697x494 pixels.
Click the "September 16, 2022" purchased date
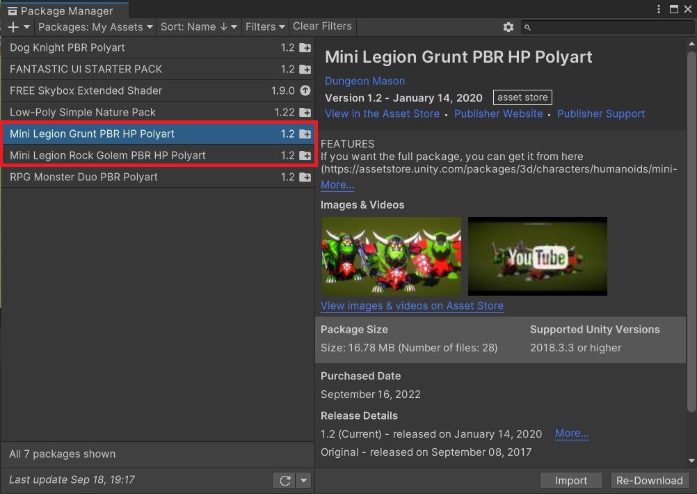pyautogui.click(x=370, y=395)
